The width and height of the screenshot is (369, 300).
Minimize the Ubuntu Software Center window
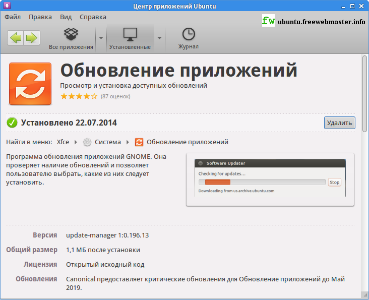click(x=343, y=7)
